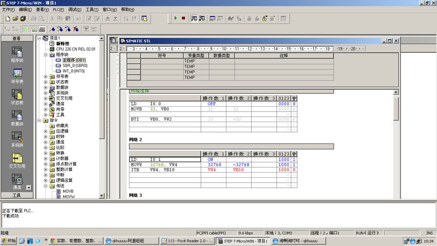Click the Options icon next to the sort buttons
The width and height of the screenshot is (437, 246).
coord(144,19)
